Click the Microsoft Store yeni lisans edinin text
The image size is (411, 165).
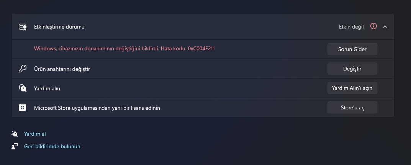[x=97, y=108]
